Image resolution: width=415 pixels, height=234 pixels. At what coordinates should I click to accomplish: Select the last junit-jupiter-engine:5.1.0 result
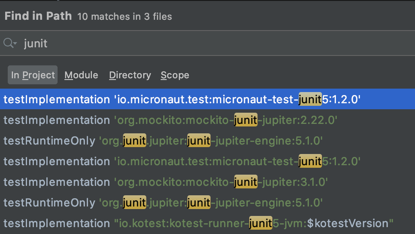[x=207, y=203]
